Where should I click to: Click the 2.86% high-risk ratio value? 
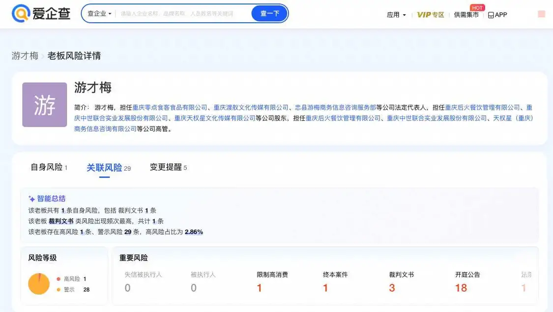point(194,232)
